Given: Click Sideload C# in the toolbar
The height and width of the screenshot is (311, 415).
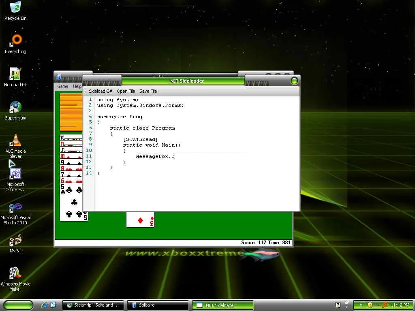Looking at the screenshot, I should tap(101, 91).
